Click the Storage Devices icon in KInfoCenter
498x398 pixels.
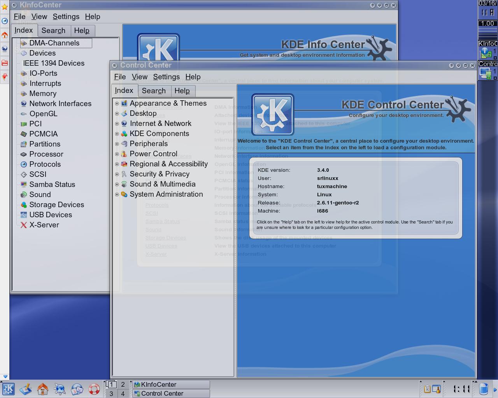tap(24, 205)
